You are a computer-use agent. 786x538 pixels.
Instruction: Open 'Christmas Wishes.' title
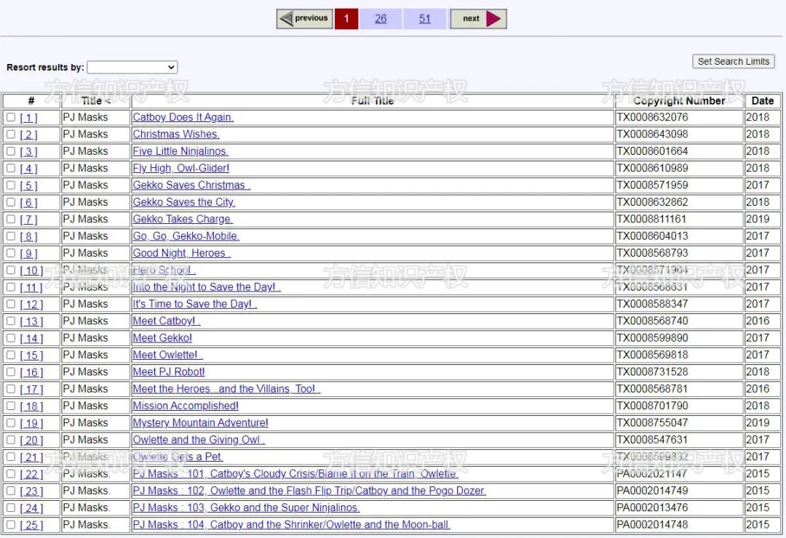click(x=176, y=134)
